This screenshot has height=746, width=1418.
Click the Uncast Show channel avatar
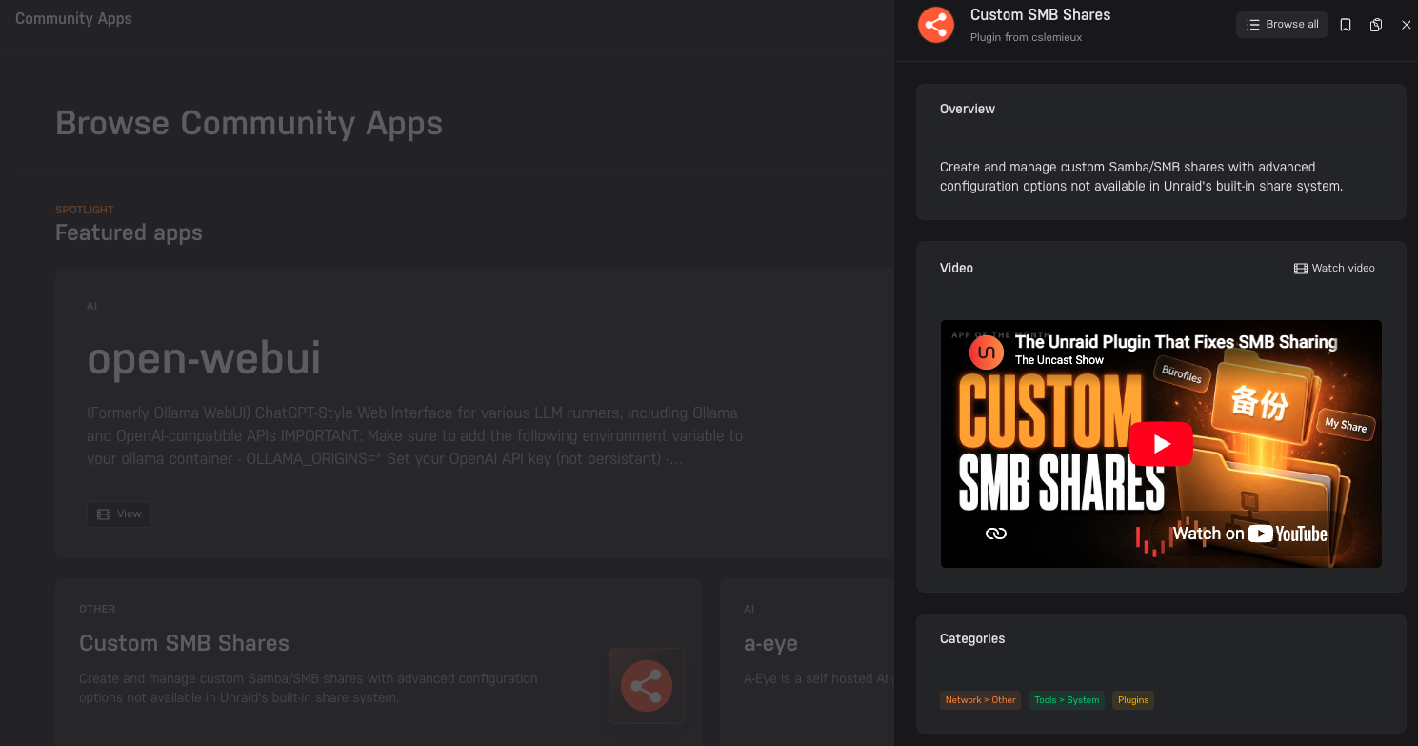pyautogui.click(x=987, y=352)
